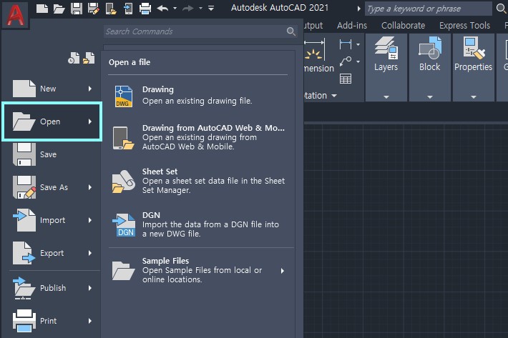Switch to the Collaborate ribbon tab

403,25
